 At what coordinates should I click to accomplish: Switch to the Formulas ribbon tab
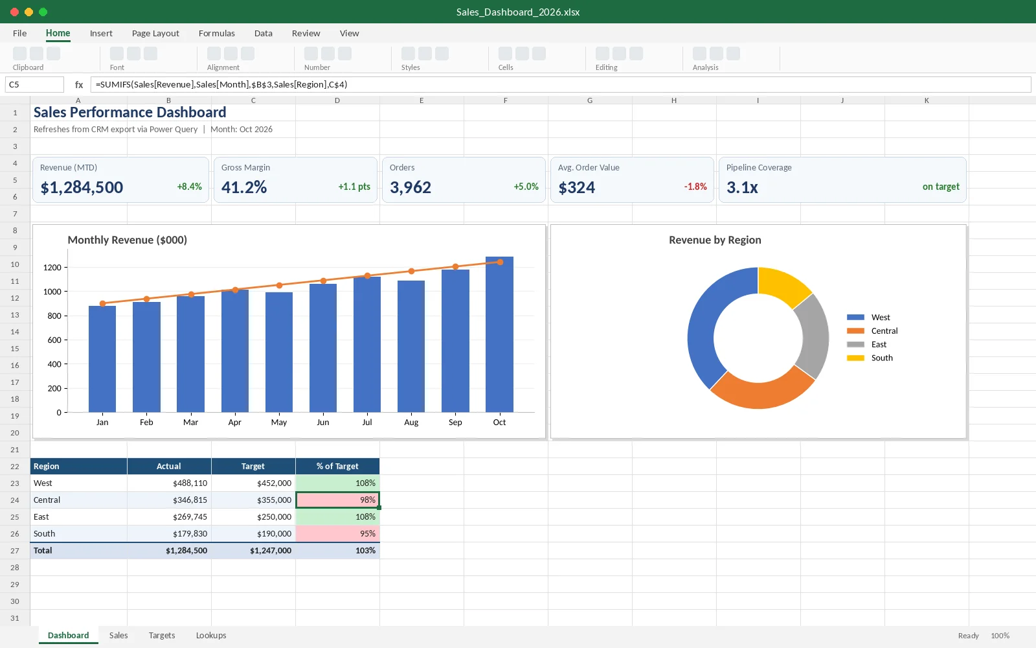click(217, 33)
